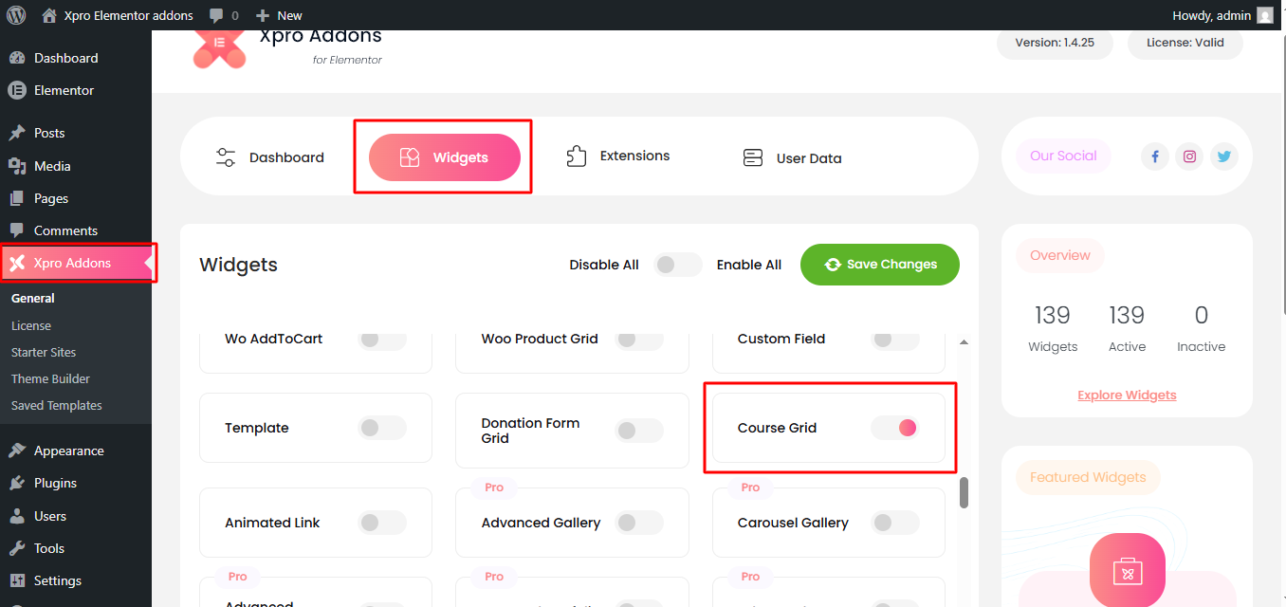1286x607 pixels.
Task: Open the Twitter social icon
Action: (1224, 156)
